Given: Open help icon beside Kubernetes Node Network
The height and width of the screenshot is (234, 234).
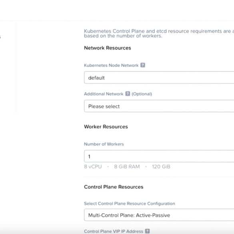Looking at the screenshot, I should pyautogui.click(x=143, y=65).
